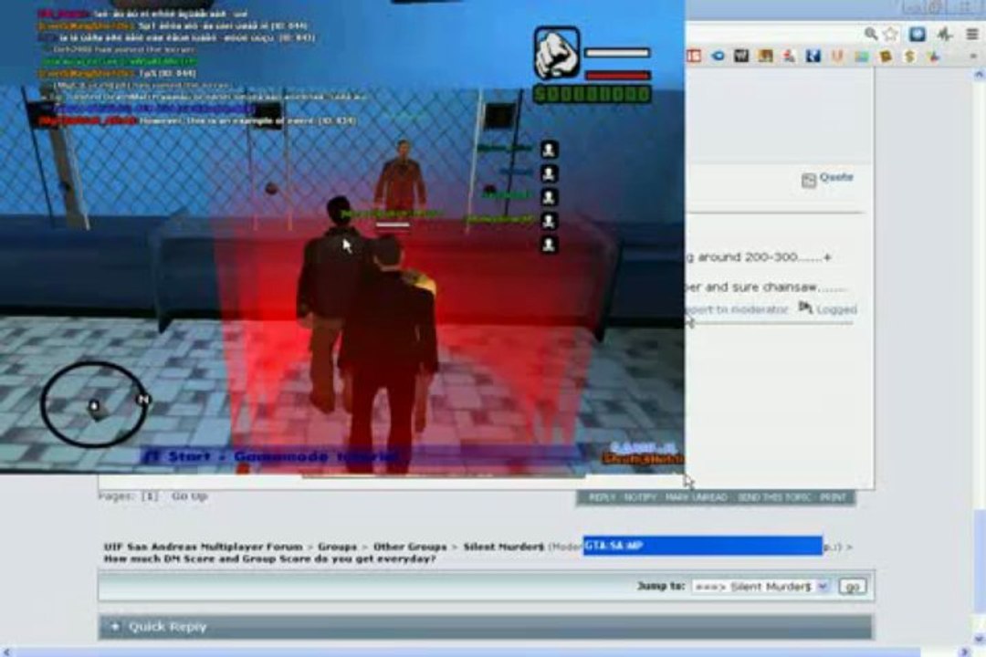The width and height of the screenshot is (986, 657).
Task: Click the blue GTA:SA:MP tooltip label
Action: pos(703,546)
